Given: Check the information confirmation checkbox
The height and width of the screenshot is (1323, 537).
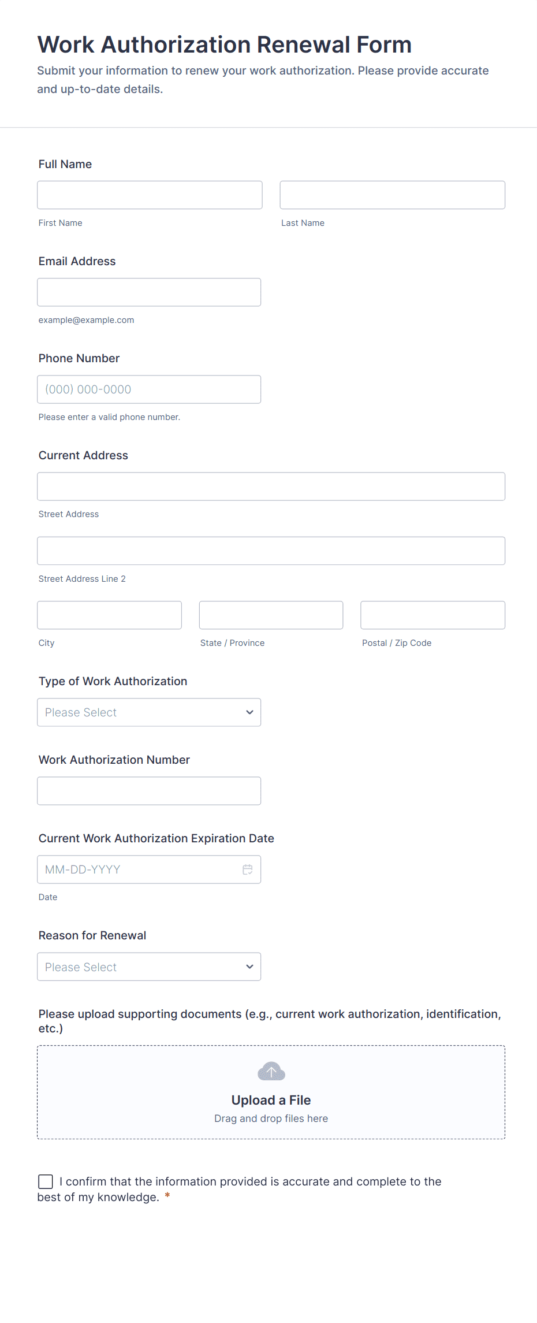Looking at the screenshot, I should 46,1181.
